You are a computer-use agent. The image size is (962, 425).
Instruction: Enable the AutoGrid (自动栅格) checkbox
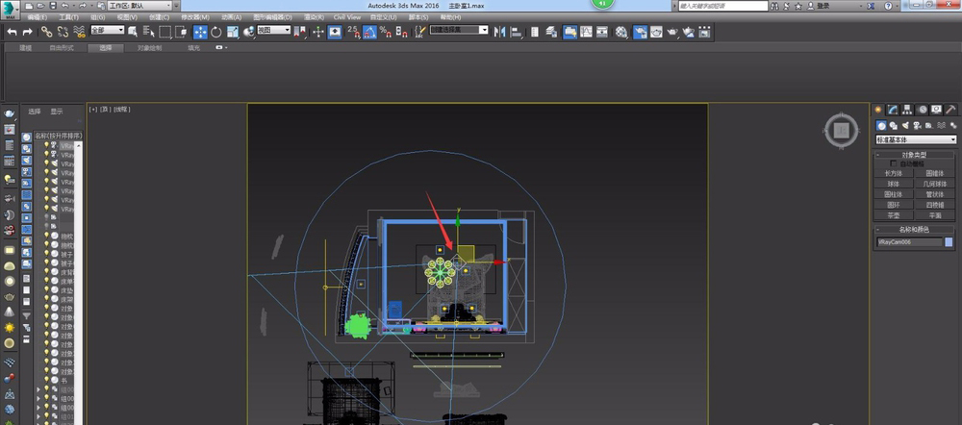(x=894, y=163)
